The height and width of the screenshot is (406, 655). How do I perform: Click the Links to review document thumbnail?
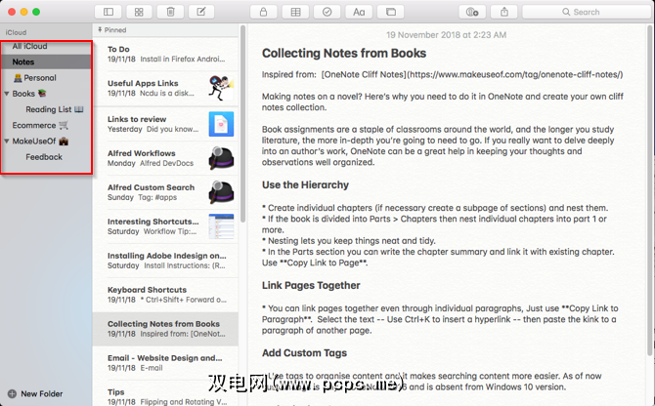(x=221, y=124)
